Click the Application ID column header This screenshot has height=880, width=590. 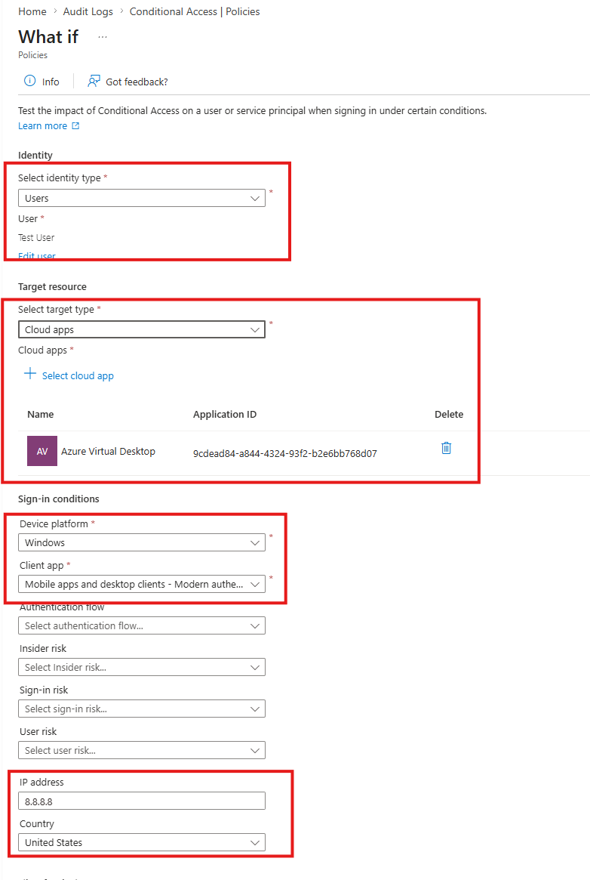point(225,414)
